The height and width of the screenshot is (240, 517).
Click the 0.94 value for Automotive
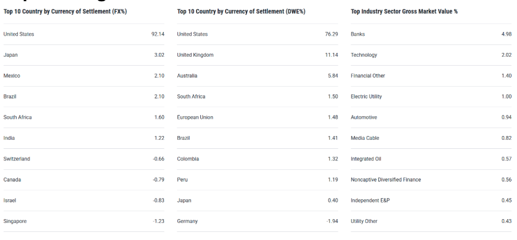pos(507,117)
